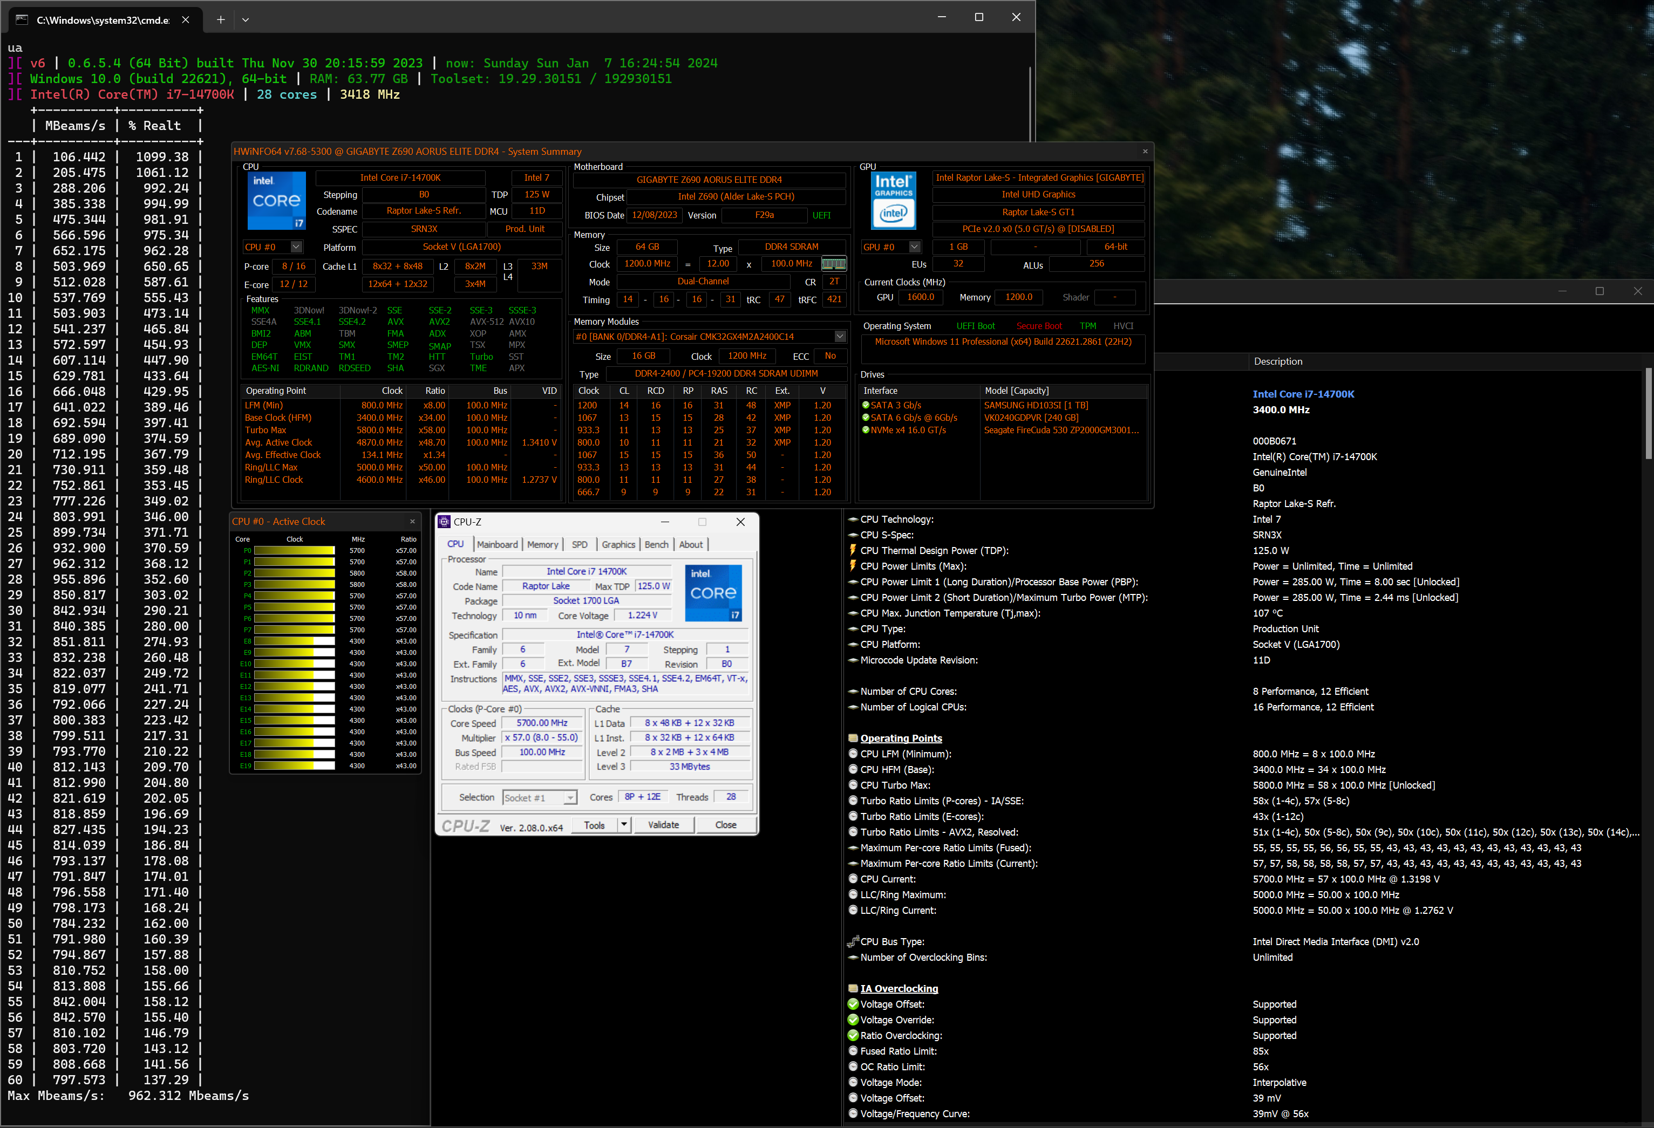Click the P0 core clock bar
1654x1128 pixels.
pos(294,551)
